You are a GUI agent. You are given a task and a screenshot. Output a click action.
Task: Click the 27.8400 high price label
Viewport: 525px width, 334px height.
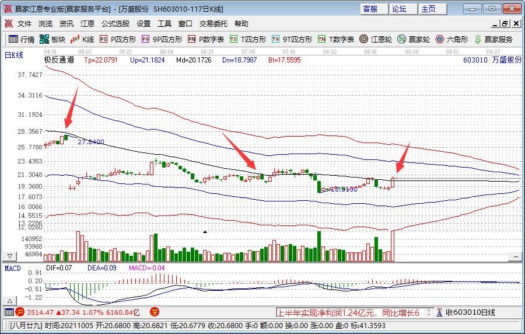91,142
